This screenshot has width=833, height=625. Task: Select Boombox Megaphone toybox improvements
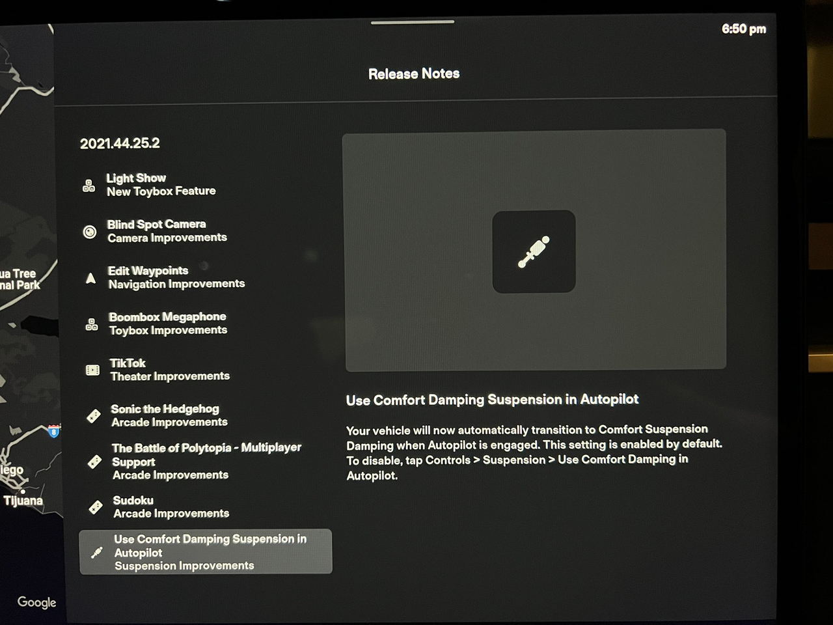point(167,324)
